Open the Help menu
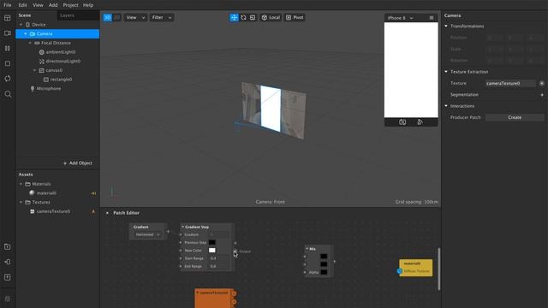The image size is (548, 308). 88,5
